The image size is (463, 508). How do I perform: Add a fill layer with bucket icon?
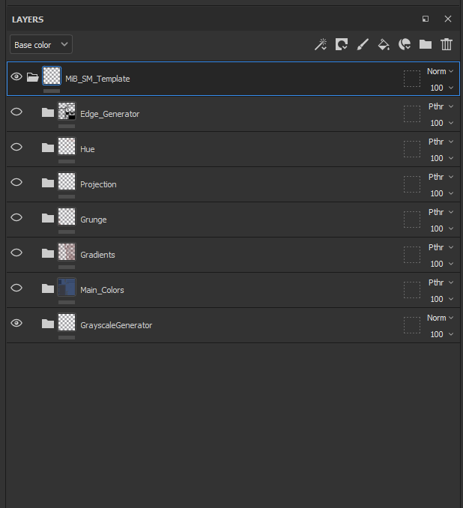(384, 45)
